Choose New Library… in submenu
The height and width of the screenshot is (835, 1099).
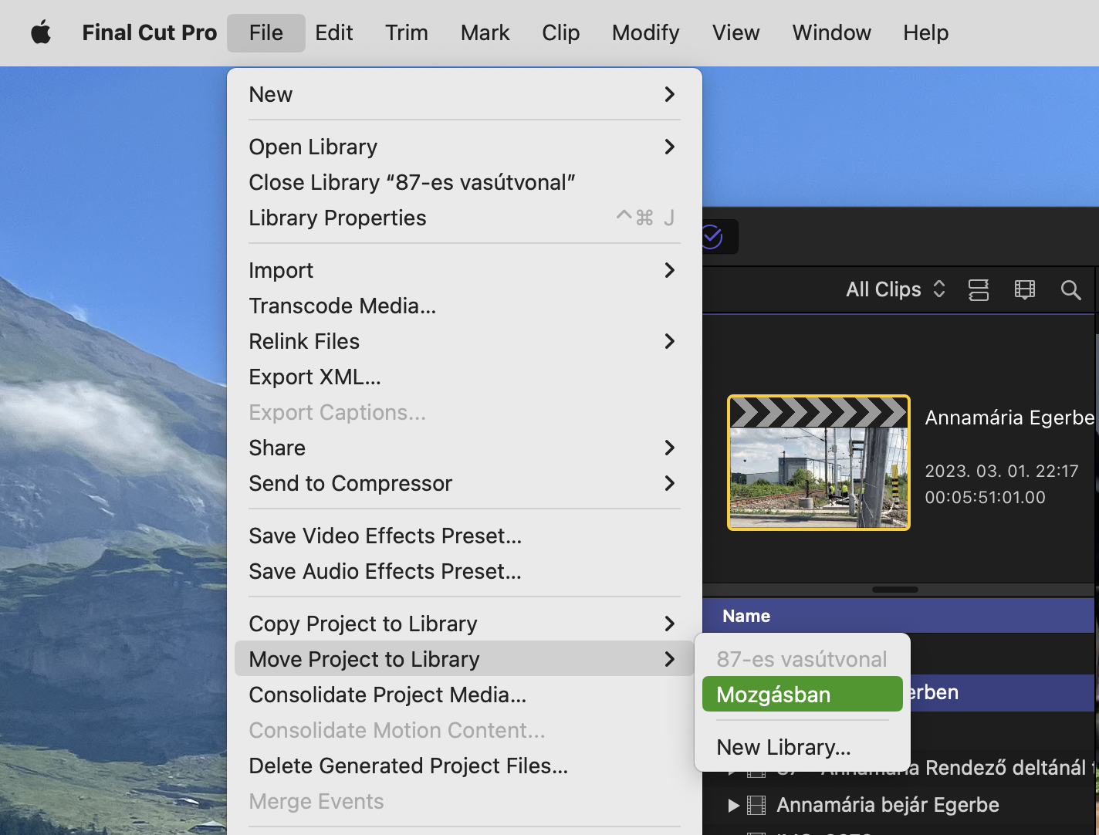click(x=803, y=747)
